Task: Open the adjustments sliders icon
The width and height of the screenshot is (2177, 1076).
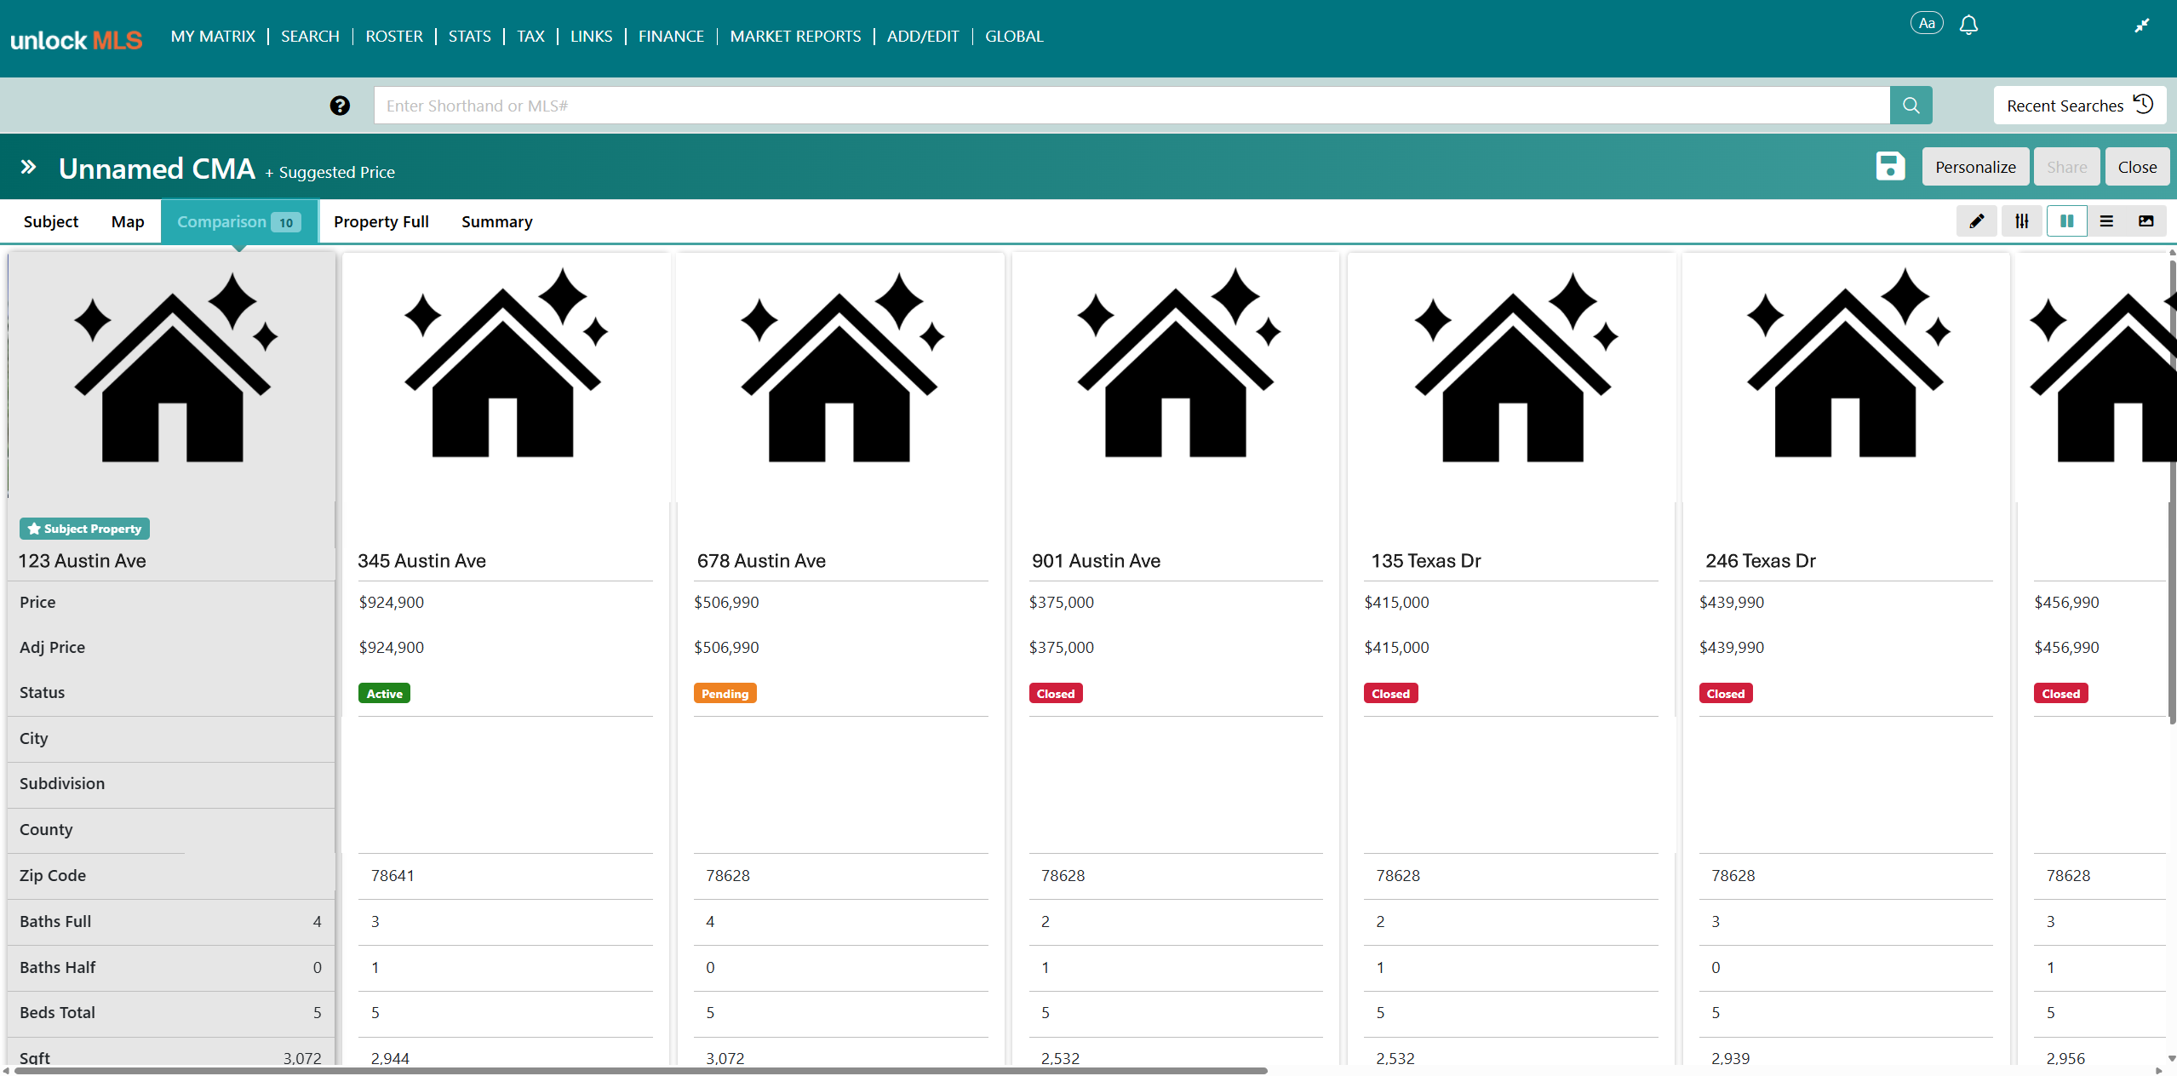Action: tap(2022, 221)
